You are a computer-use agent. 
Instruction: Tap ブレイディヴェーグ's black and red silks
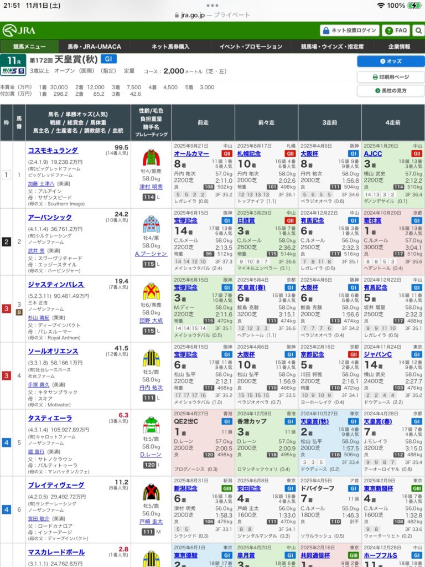coord(151,492)
